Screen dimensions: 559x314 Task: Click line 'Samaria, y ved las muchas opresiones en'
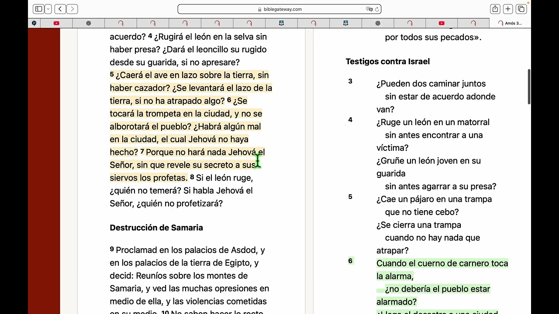pyautogui.click(x=189, y=288)
